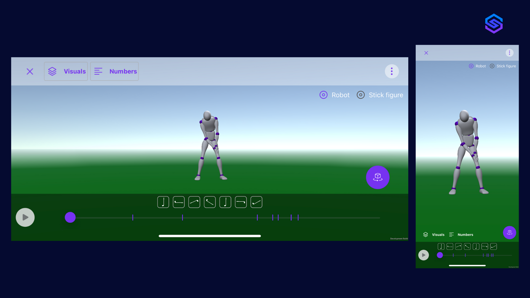Enable Robot view in the mobile panel
530x298 pixels.
click(x=477, y=66)
